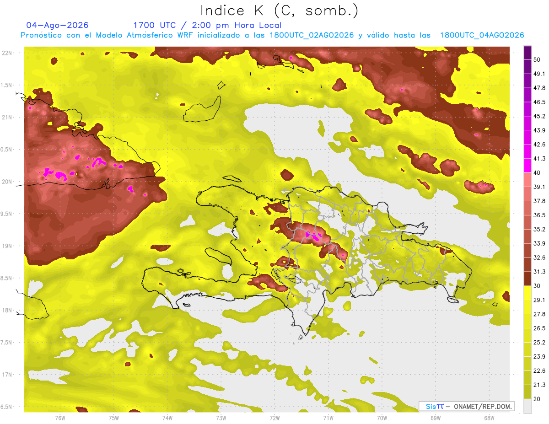Screen dimensions: 549x424
Task: Click the colorbar value "40"
Action: click(x=537, y=172)
